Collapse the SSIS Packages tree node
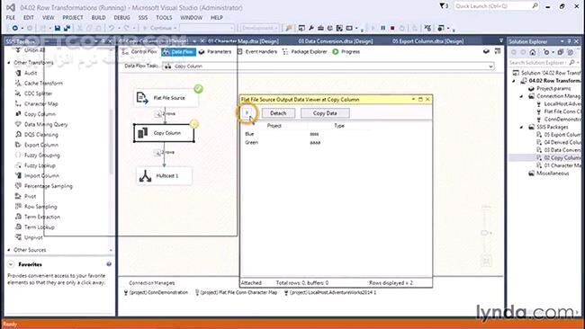The width and height of the screenshot is (585, 329). tap(522, 127)
